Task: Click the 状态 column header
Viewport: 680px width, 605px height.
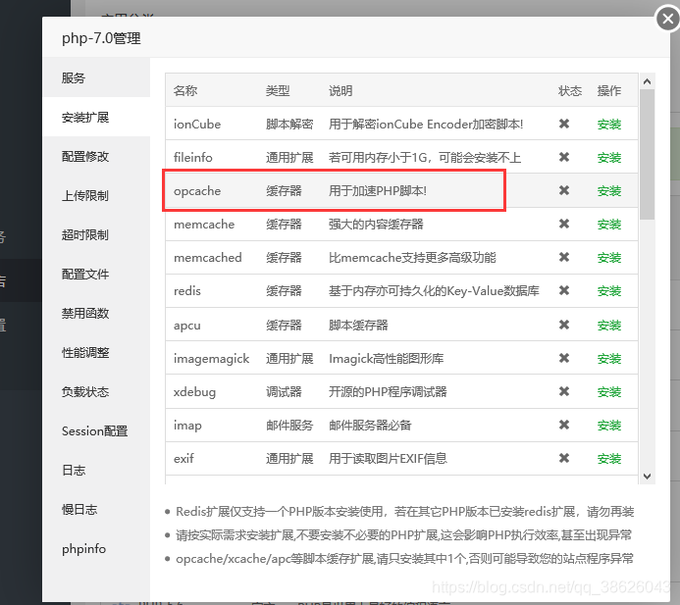Action: 569,91
